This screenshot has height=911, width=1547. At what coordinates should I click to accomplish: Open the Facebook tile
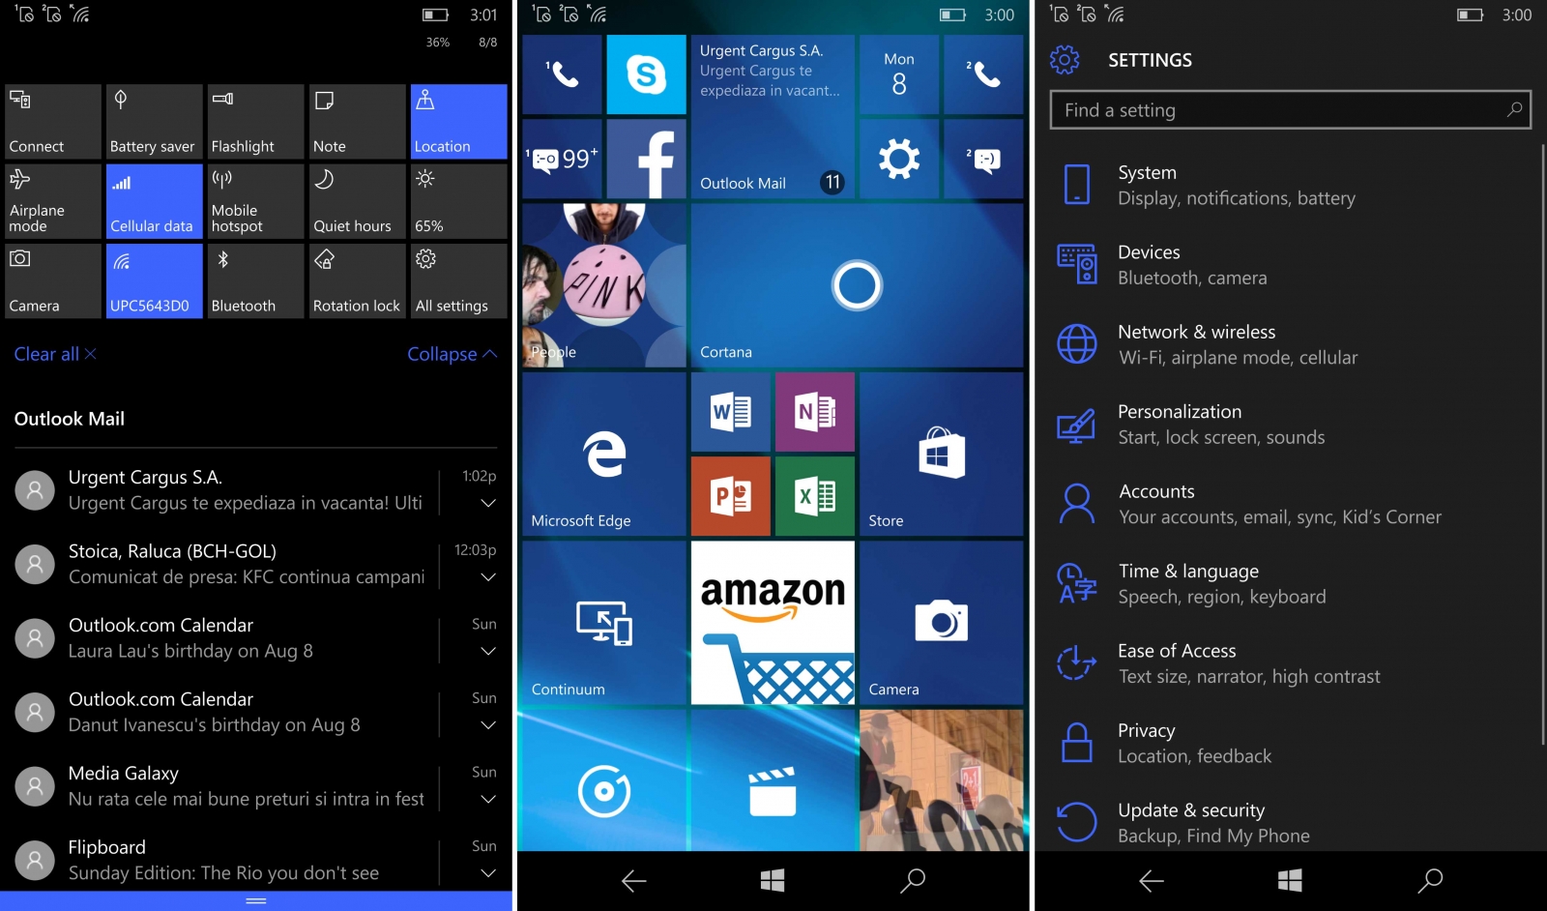(646, 160)
